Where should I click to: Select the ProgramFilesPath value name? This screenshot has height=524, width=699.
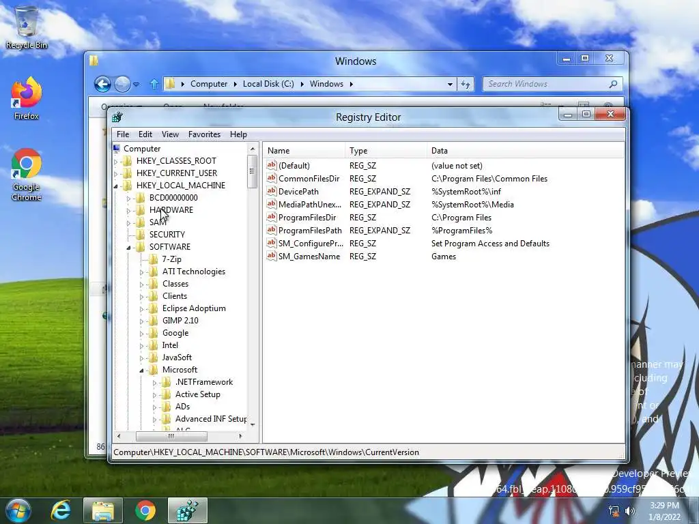(310, 231)
